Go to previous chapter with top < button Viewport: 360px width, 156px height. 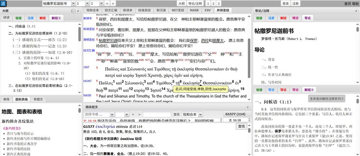(x=107, y=4)
